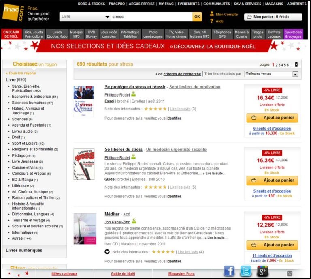The width and height of the screenshot is (311, 279).
Task: Click the search field containing stress
Action: (x=151, y=17)
